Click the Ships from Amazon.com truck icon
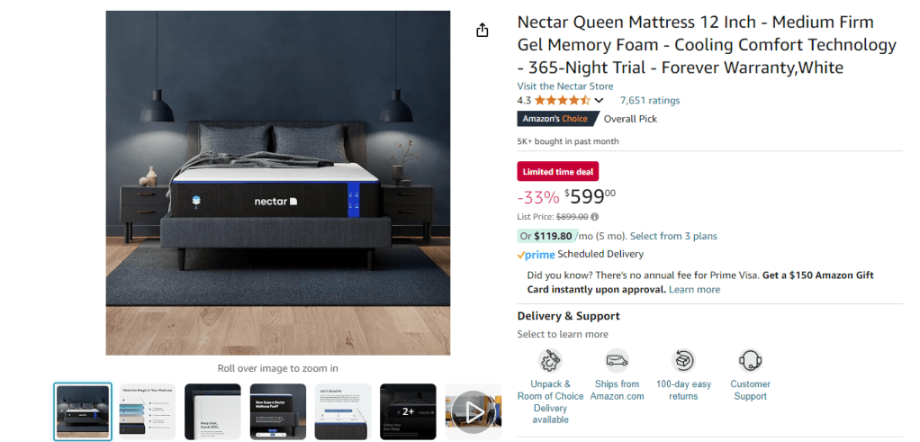Image resolution: width=920 pixels, height=442 pixels. 617,360
